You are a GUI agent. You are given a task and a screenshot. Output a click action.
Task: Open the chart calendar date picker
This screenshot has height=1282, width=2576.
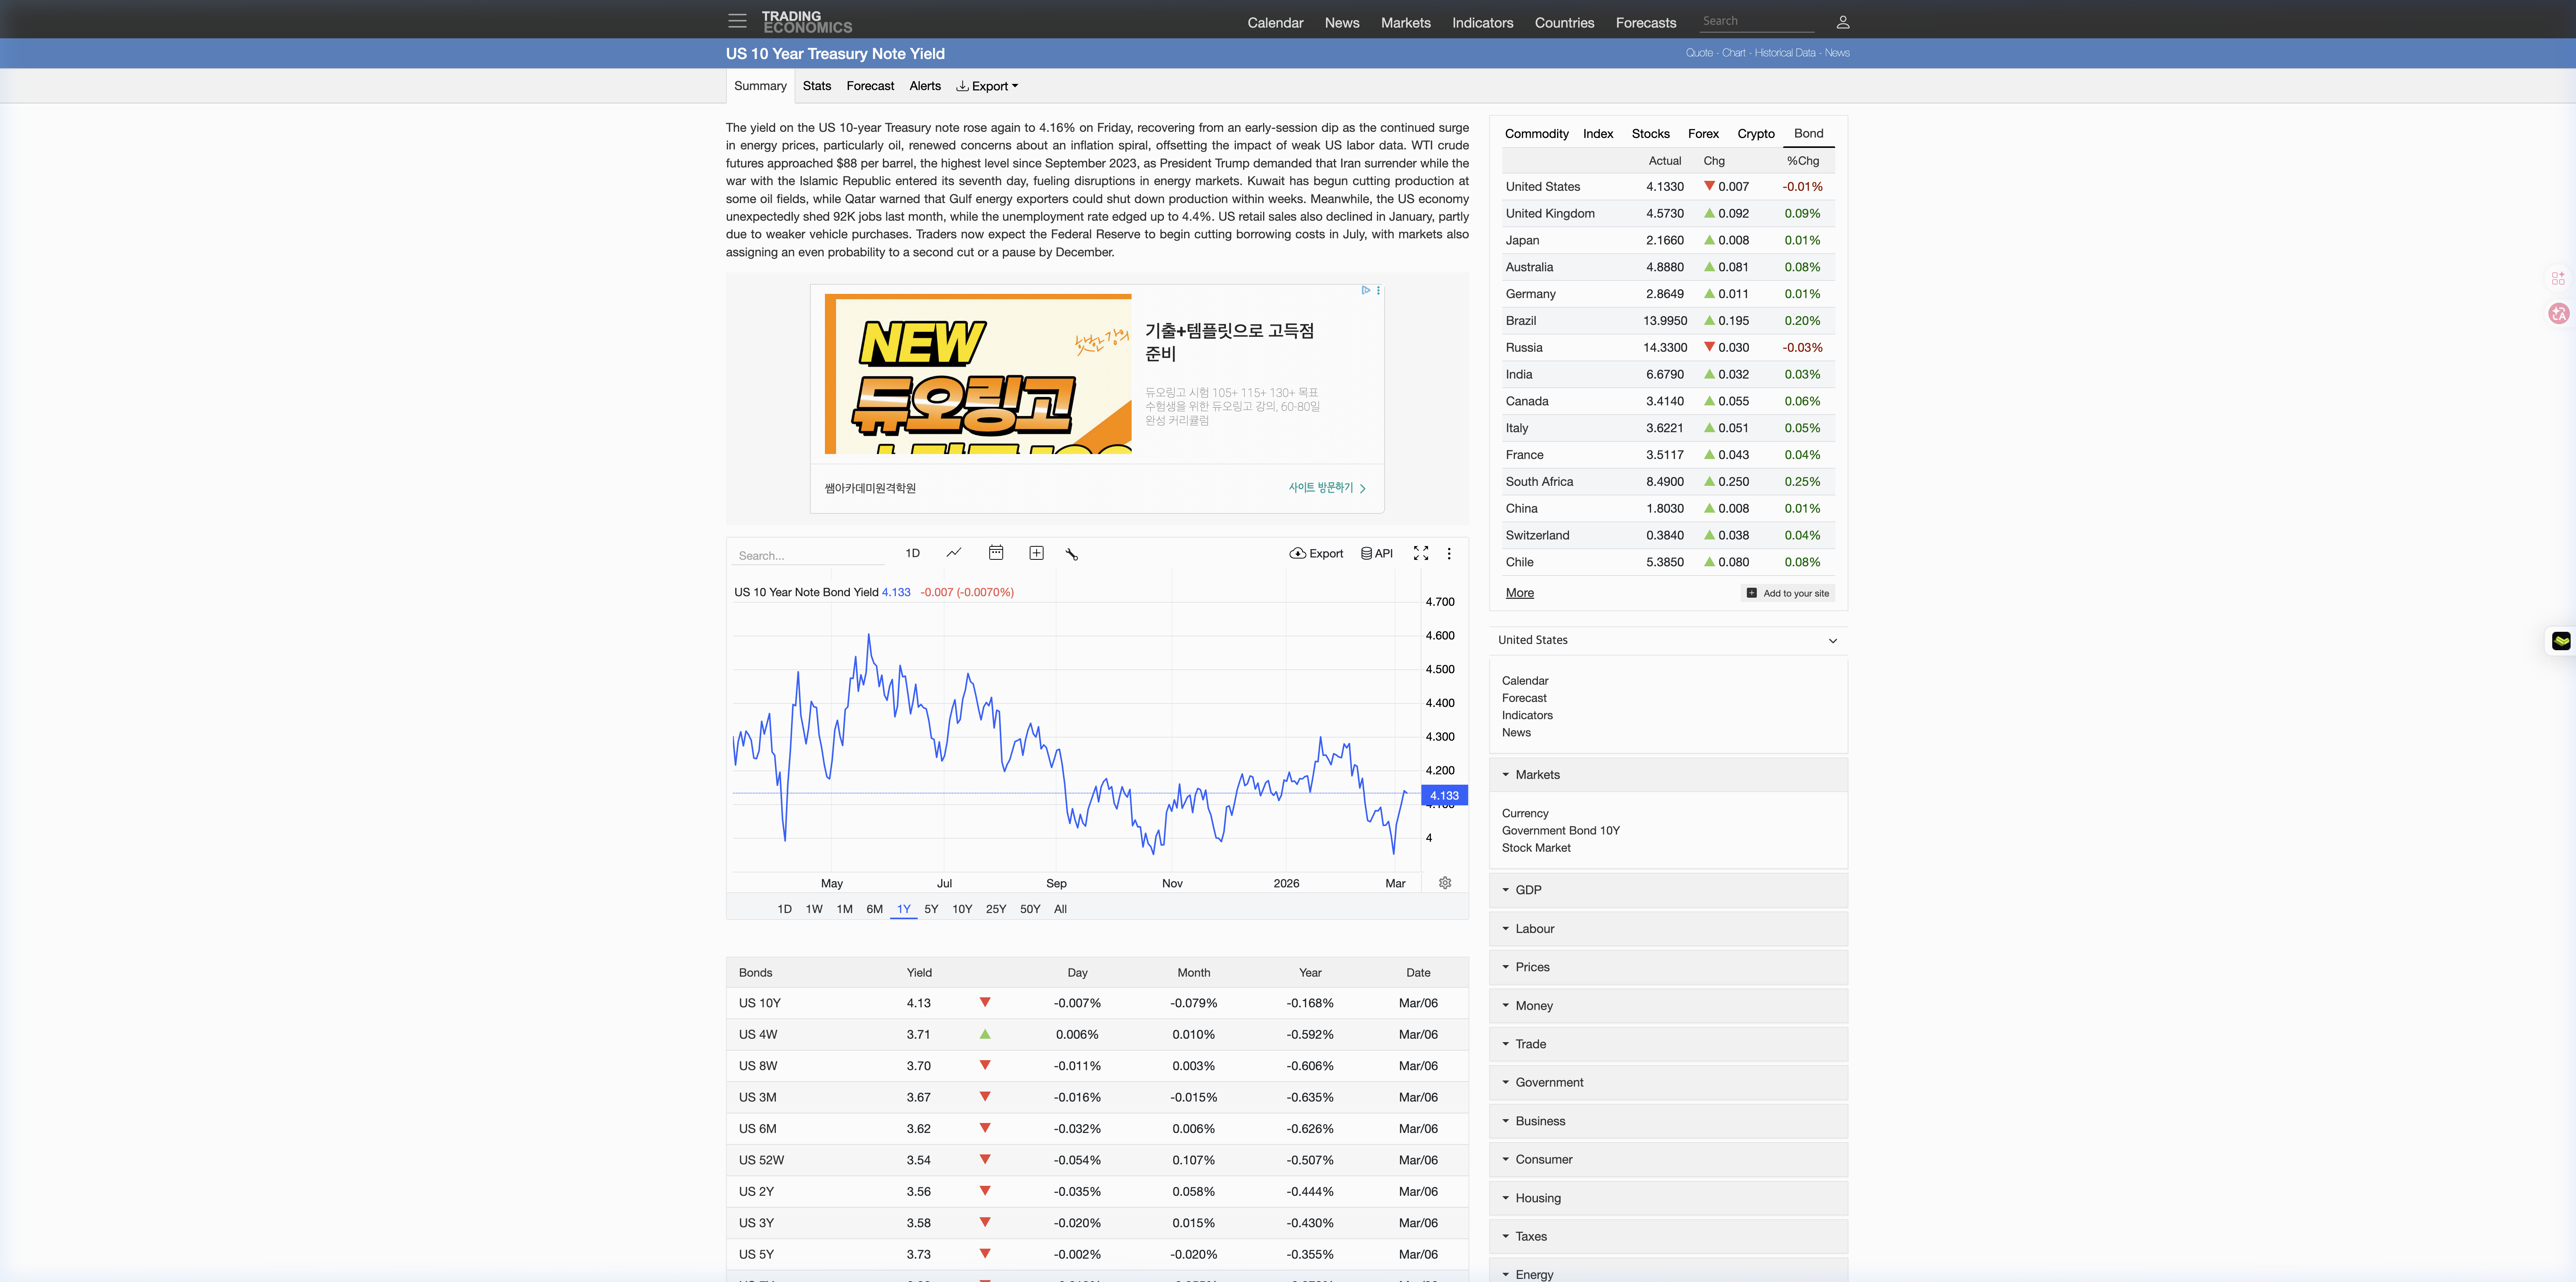click(x=995, y=552)
